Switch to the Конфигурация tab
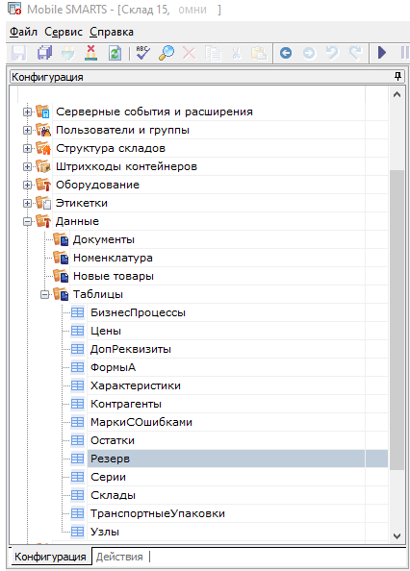The image size is (410, 571). [x=50, y=557]
